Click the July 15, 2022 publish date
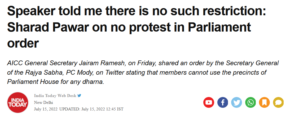Viewport: 290px width, 117px height. [46, 109]
